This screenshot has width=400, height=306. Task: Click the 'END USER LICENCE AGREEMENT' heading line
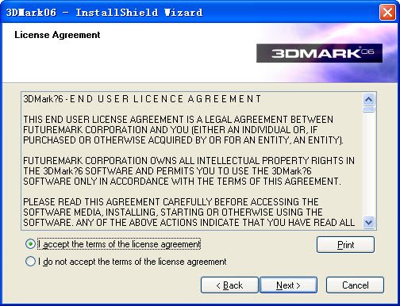point(142,99)
